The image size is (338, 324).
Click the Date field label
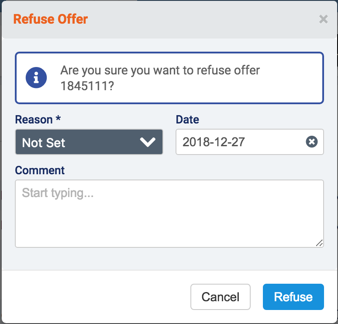[187, 120]
